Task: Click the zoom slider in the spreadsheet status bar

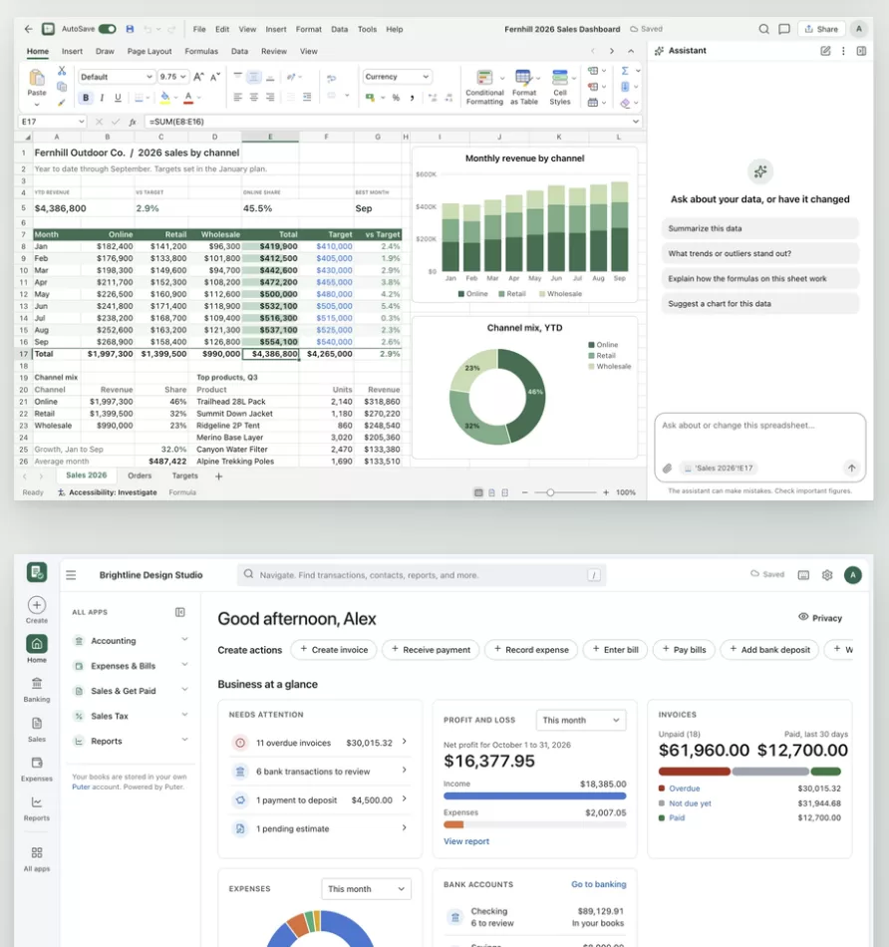Action: [565, 492]
